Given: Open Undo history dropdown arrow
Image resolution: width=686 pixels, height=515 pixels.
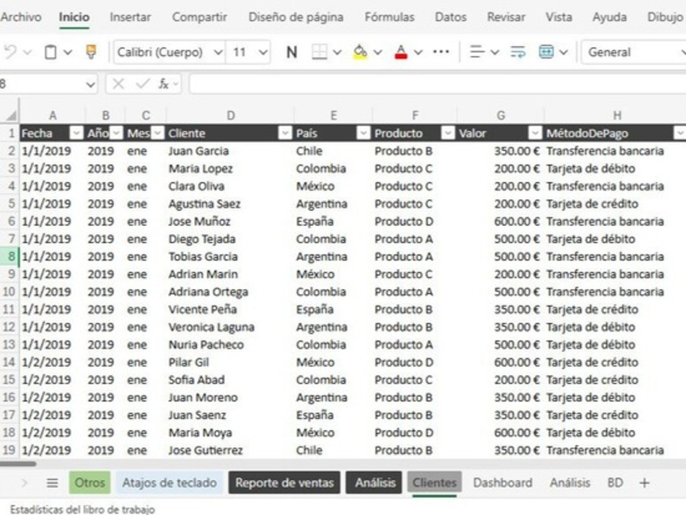Looking at the screenshot, I should click(27, 53).
